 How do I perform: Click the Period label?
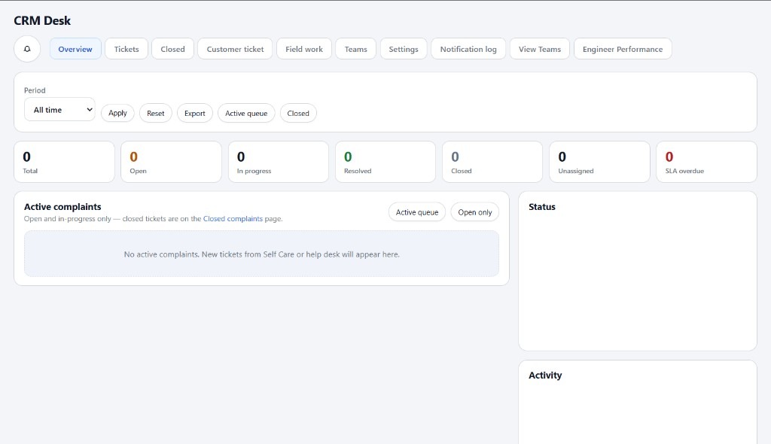[x=35, y=90]
